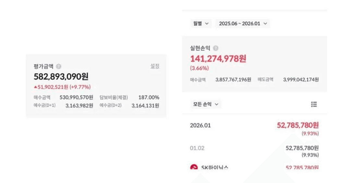Open the 2025.06 ~ 2026.01 date range dropdown
The image size is (350, 183).
click(243, 23)
